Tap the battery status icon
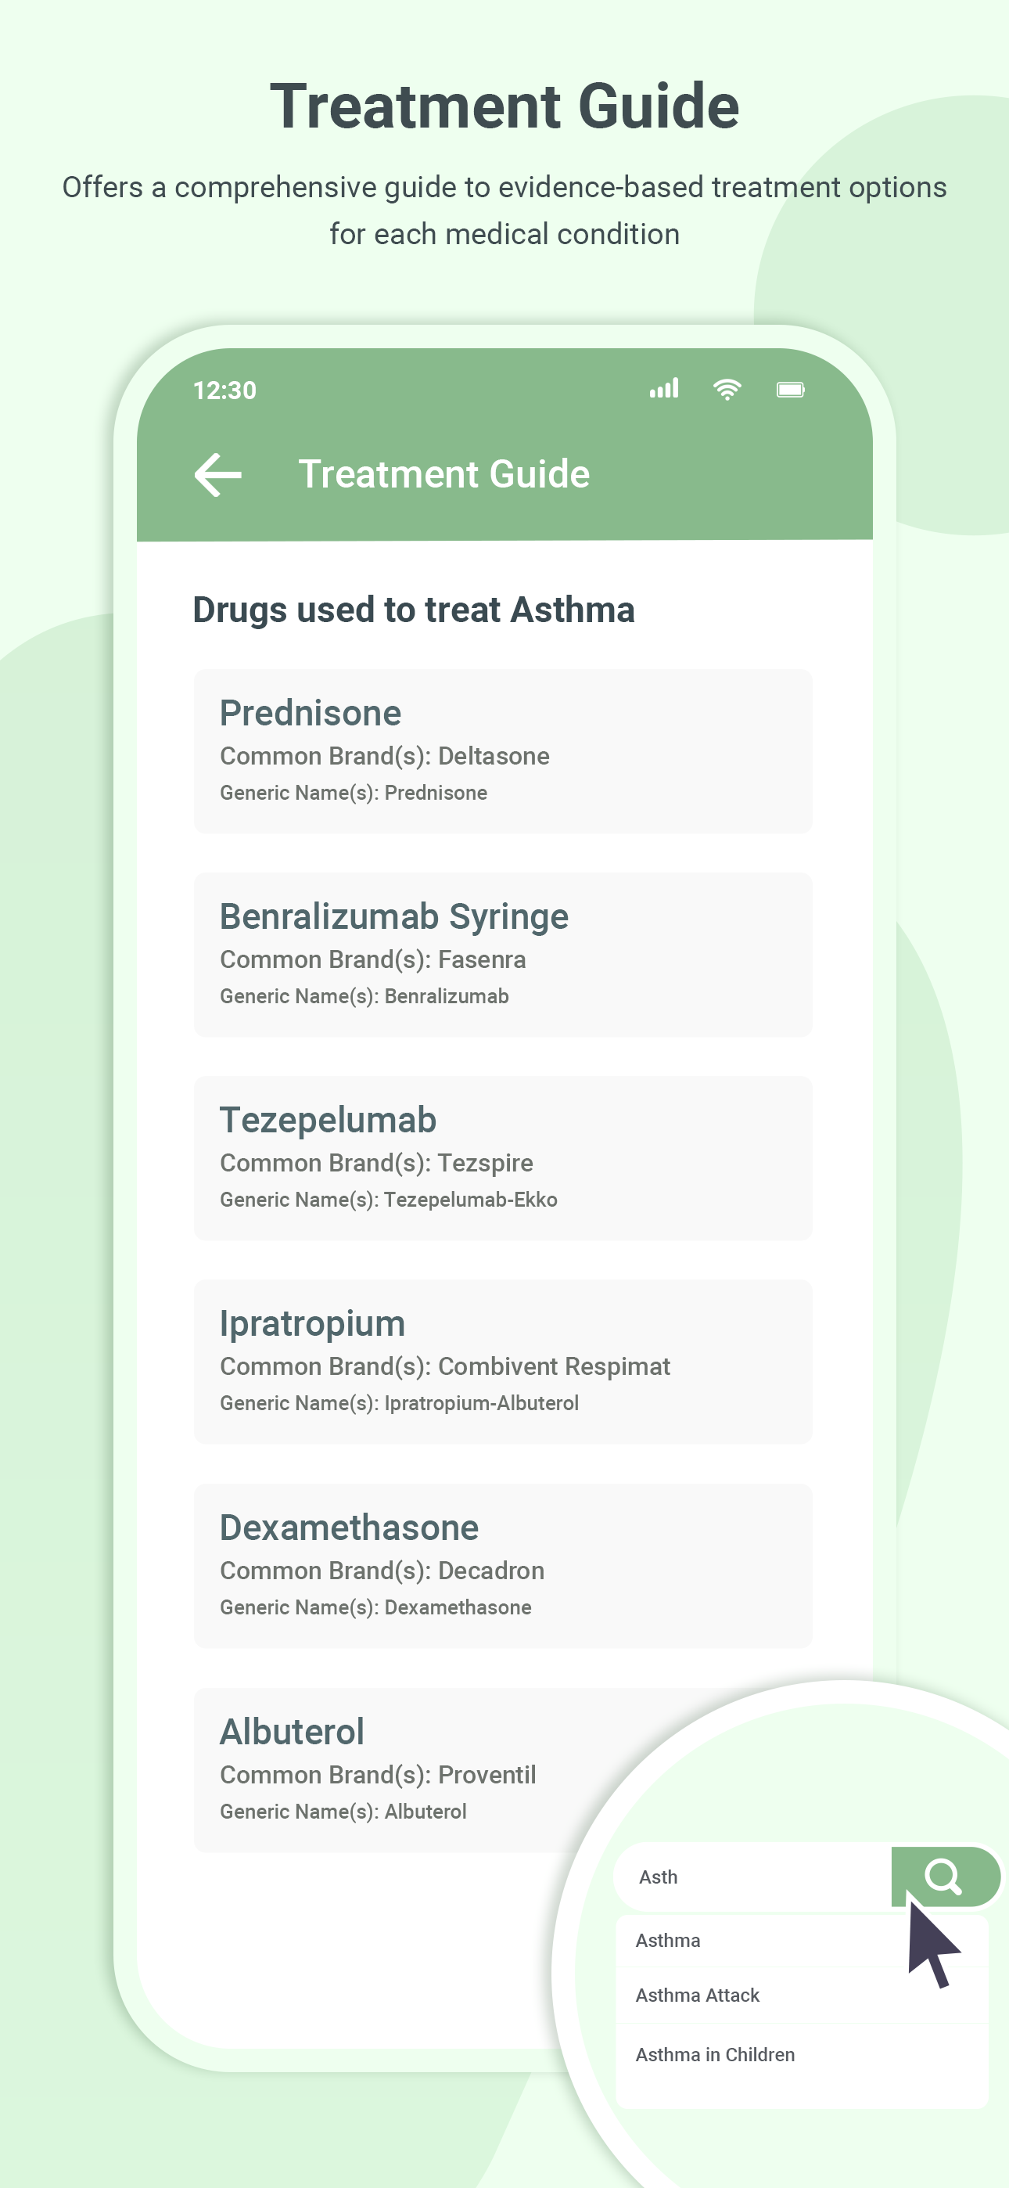The width and height of the screenshot is (1009, 2188). [x=791, y=389]
